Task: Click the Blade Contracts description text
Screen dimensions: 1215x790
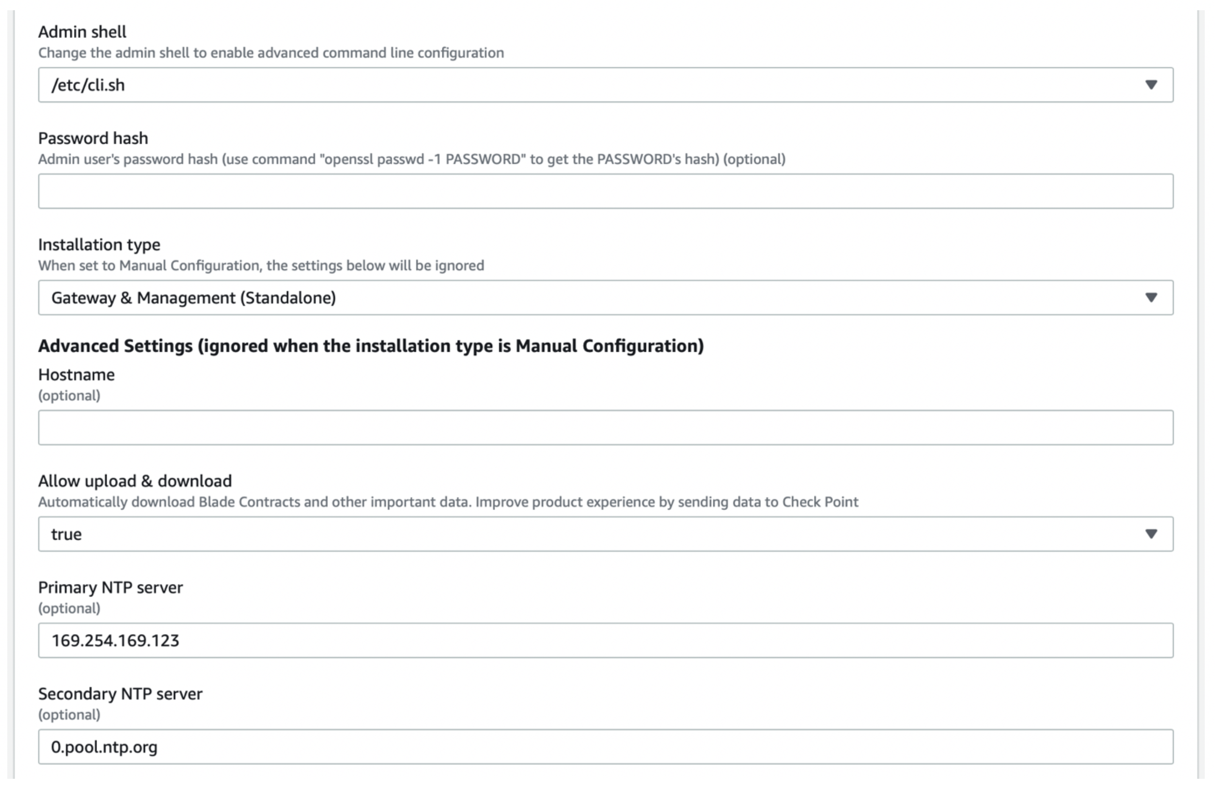Action: click(448, 502)
